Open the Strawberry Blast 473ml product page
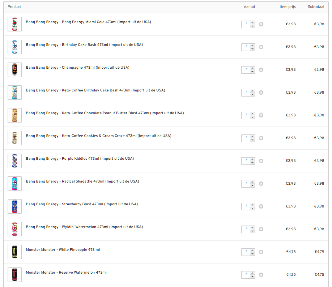This screenshot has height=287, width=332. (x=82, y=204)
